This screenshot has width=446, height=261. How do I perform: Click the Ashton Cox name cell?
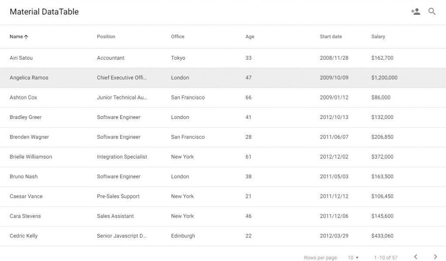pos(24,97)
